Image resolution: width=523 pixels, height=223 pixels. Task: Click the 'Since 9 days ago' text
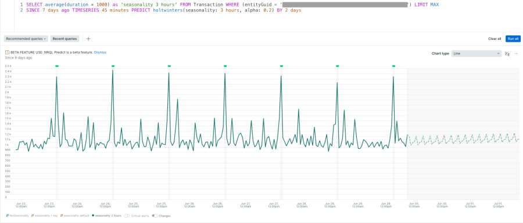[19, 58]
